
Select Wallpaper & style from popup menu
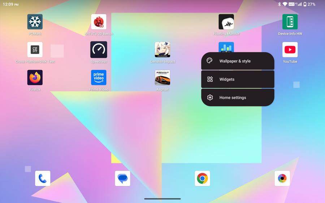[238, 61]
